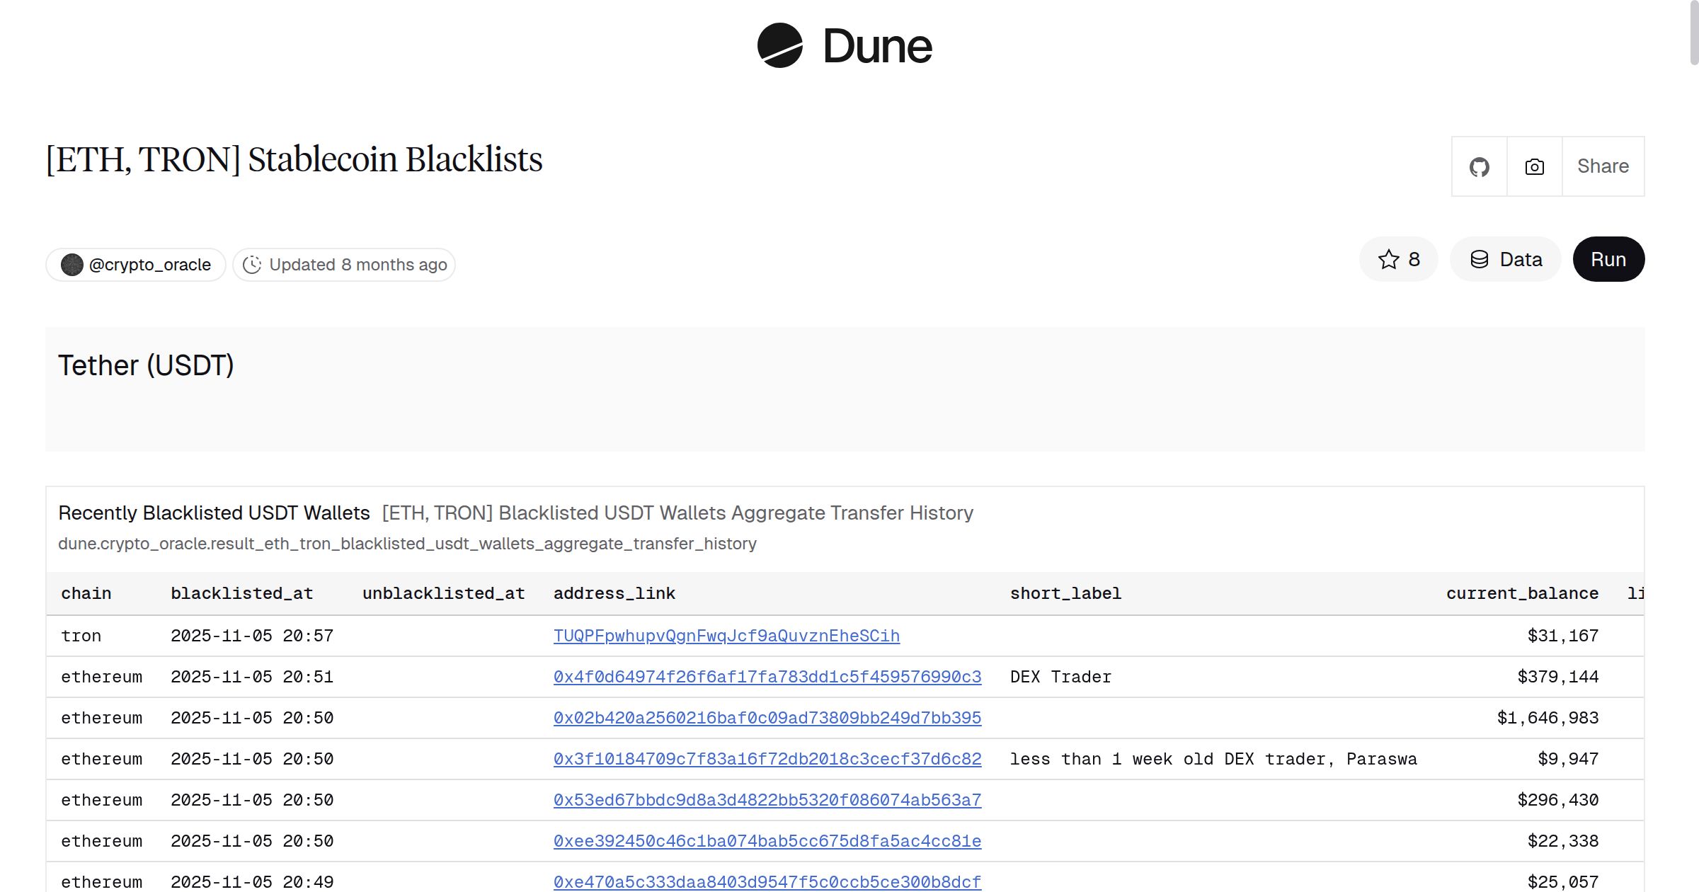Viewport: 1699px width, 892px height.
Task: Open the Paraswap-labeled address 0x3f10184709c7f83a16f72db2018c3cecf37d6c82
Action: pyautogui.click(x=767, y=759)
